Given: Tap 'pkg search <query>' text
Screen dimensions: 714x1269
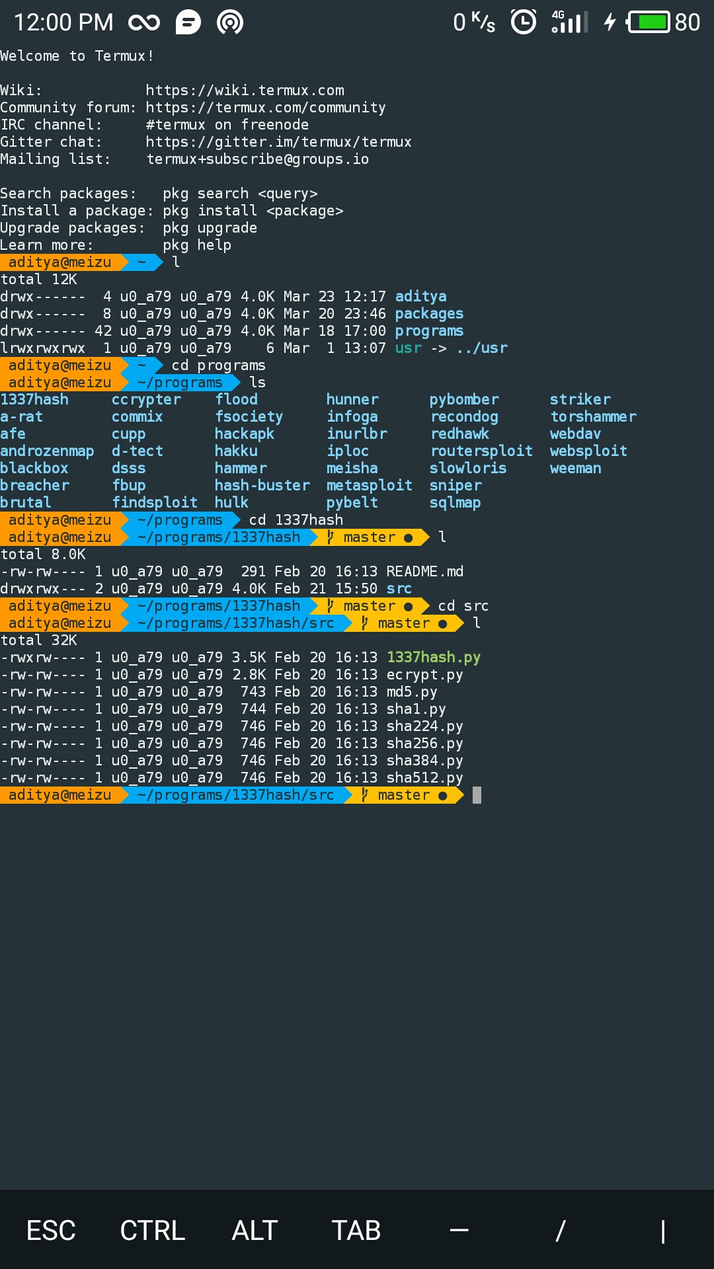Looking at the screenshot, I should tap(240, 194).
